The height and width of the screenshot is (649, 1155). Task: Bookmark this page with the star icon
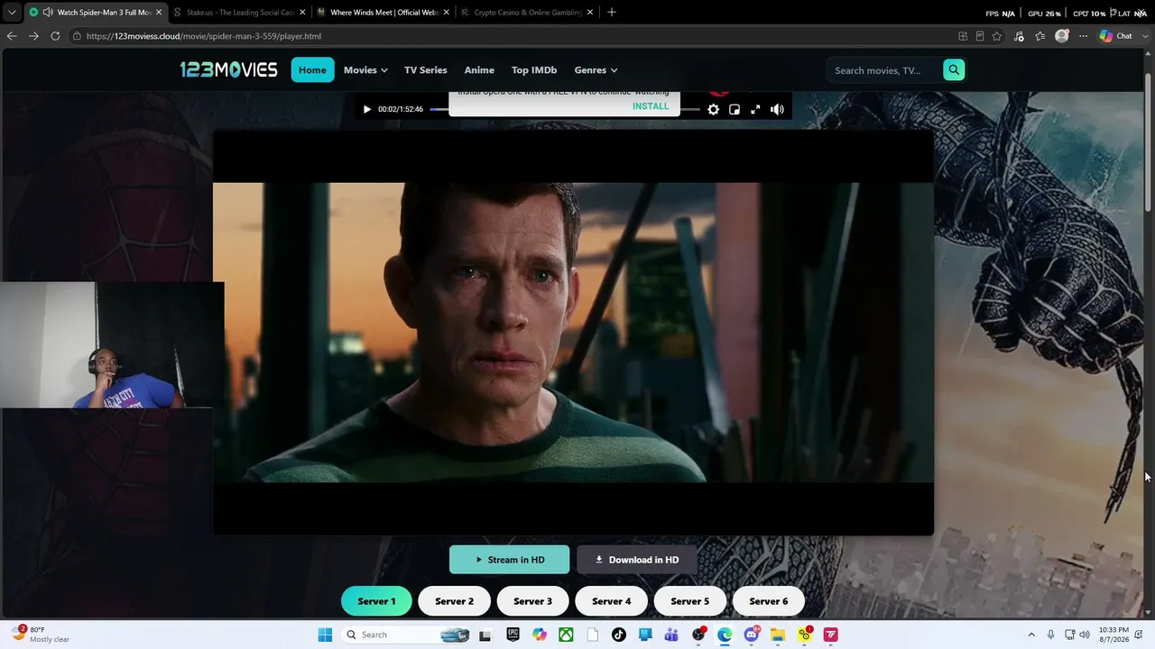pos(997,36)
